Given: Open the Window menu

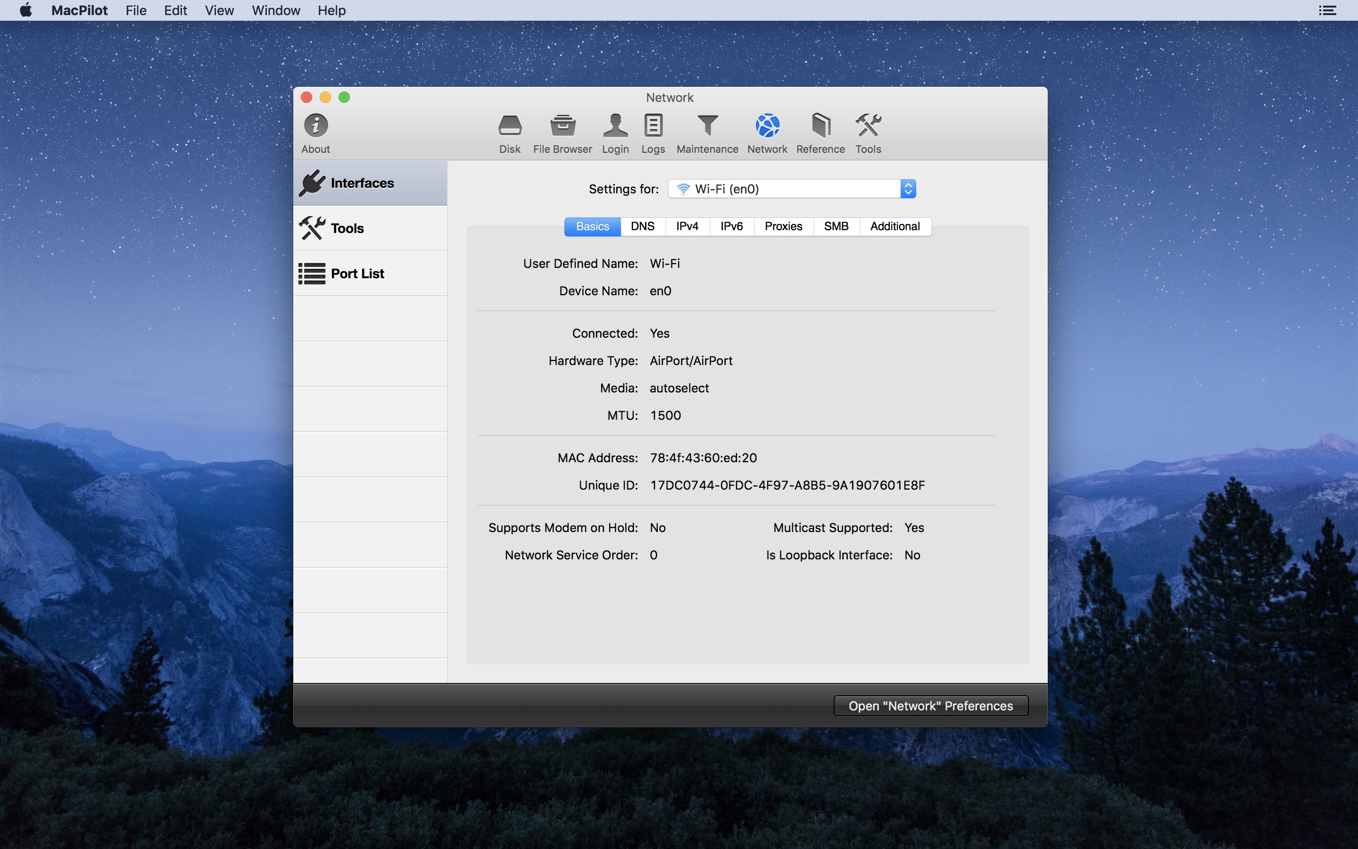Looking at the screenshot, I should (x=275, y=10).
